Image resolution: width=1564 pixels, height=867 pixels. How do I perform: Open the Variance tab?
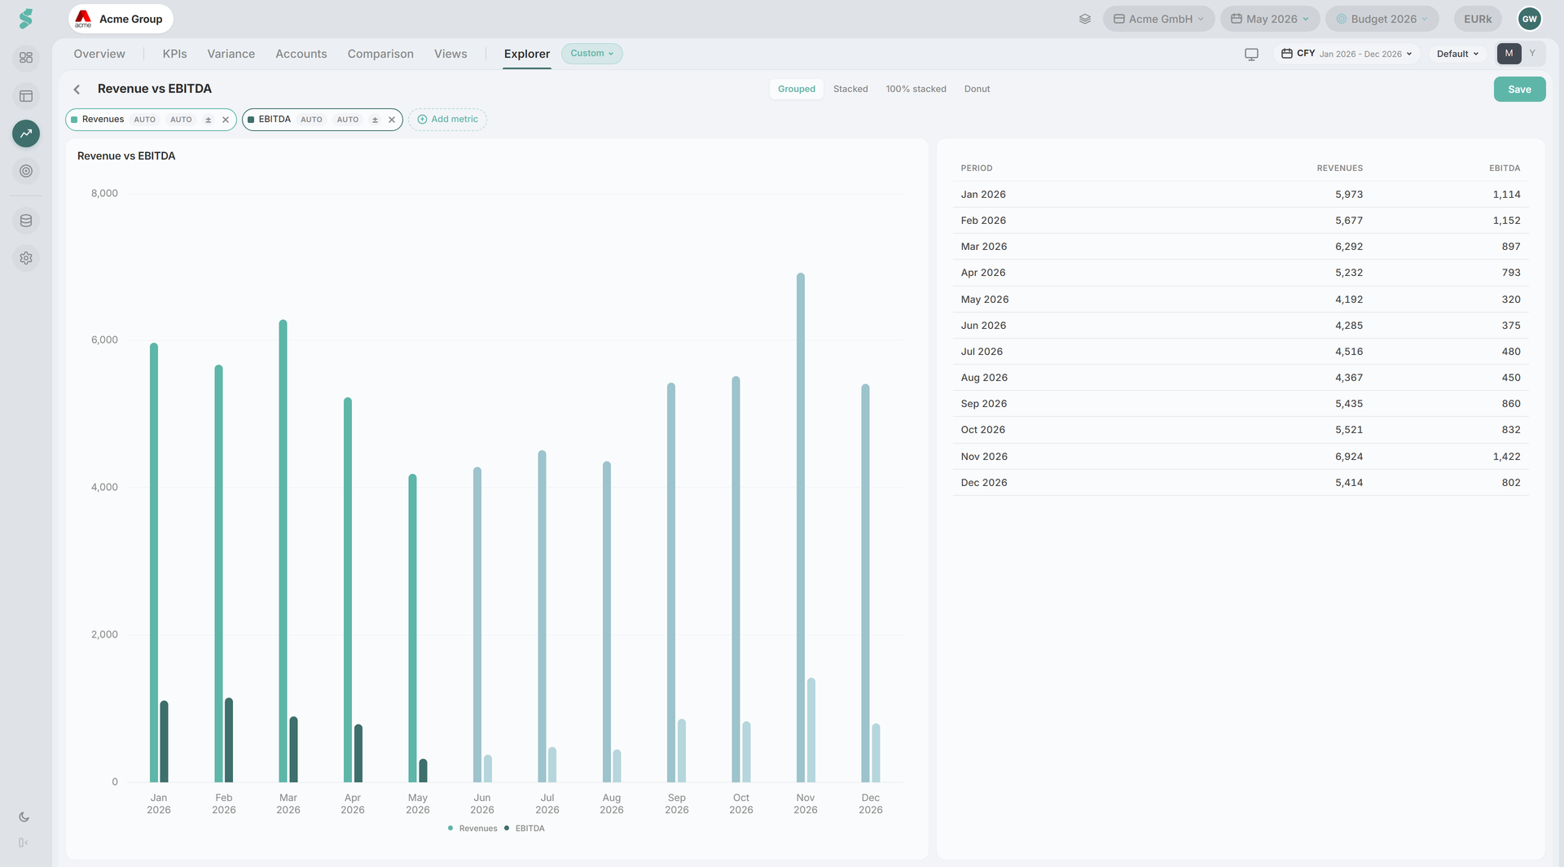(231, 54)
